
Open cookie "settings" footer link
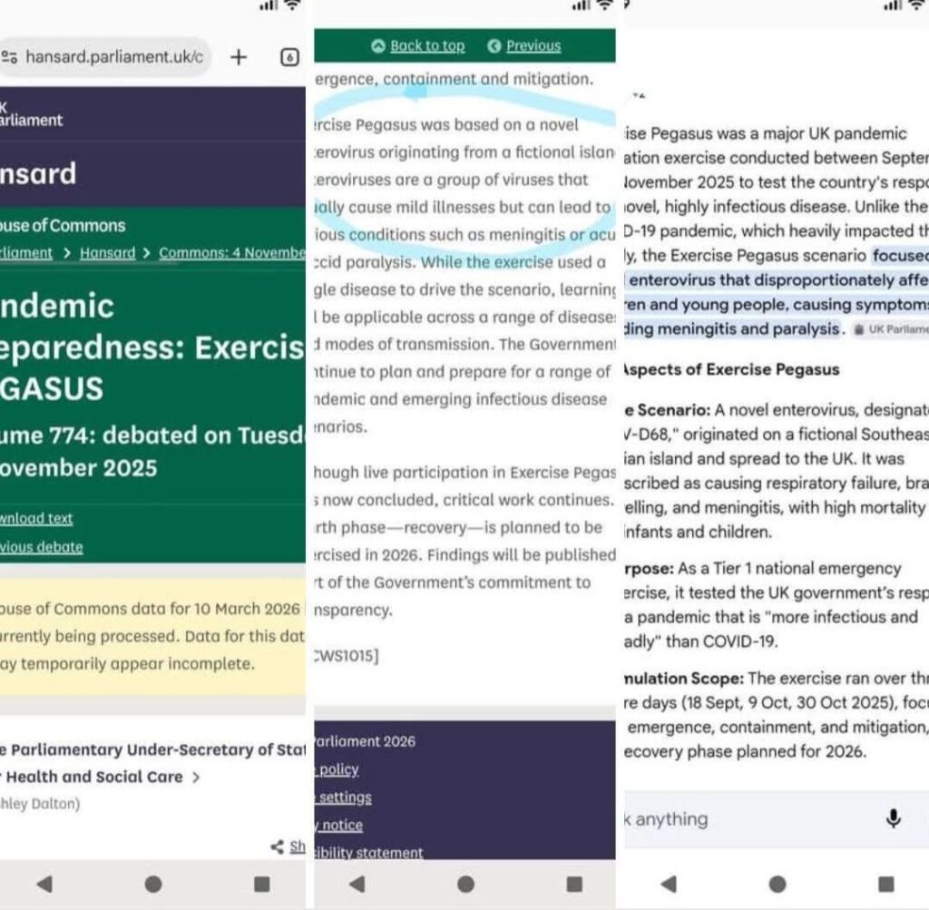coord(343,797)
